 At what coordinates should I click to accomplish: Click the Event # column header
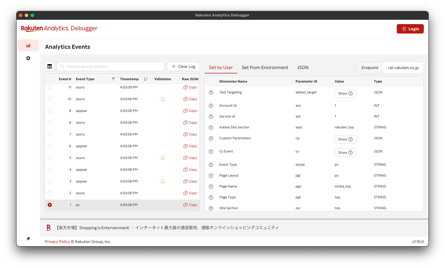tap(65, 79)
